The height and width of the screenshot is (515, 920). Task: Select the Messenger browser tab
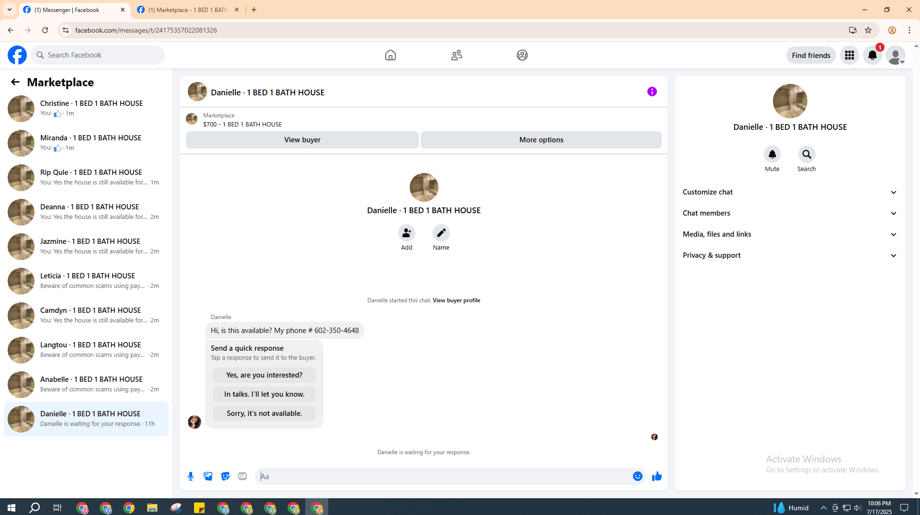tap(74, 10)
